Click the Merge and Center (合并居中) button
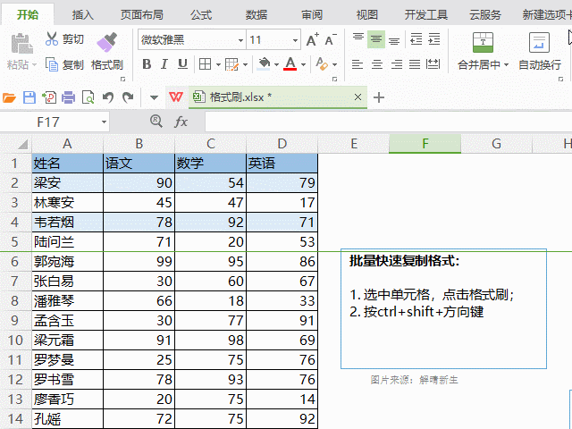This screenshot has height=429, width=572. click(x=483, y=49)
